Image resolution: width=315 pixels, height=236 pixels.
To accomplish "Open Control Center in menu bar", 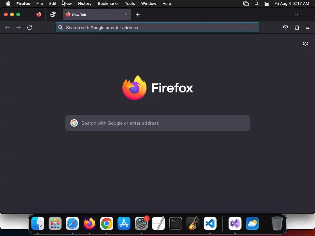I will pyautogui.click(x=267, y=4).
